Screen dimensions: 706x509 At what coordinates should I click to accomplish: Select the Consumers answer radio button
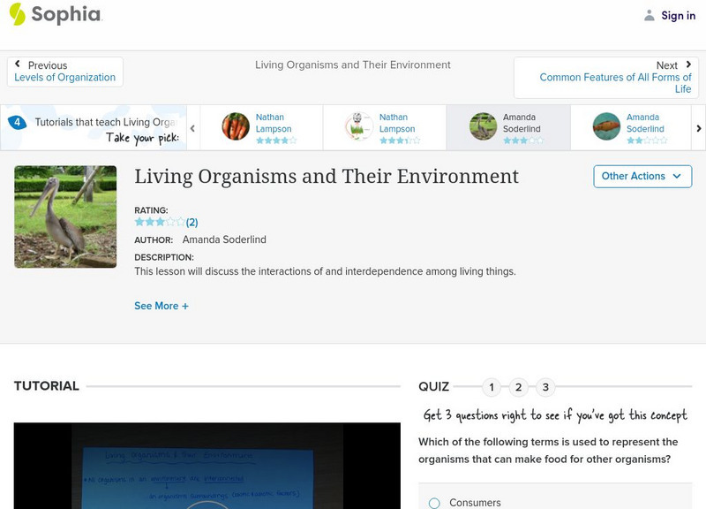[x=434, y=503]
